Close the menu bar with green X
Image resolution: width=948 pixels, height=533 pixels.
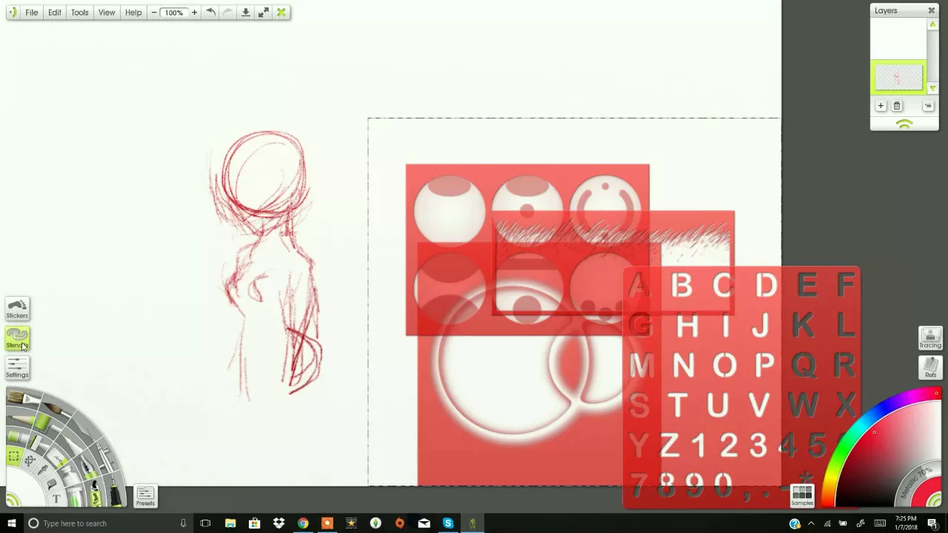[281, 13]
